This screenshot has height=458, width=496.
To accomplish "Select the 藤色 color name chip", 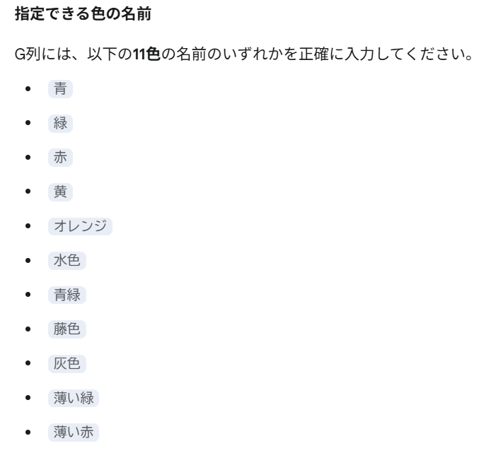I will click(x=67, y=329).
